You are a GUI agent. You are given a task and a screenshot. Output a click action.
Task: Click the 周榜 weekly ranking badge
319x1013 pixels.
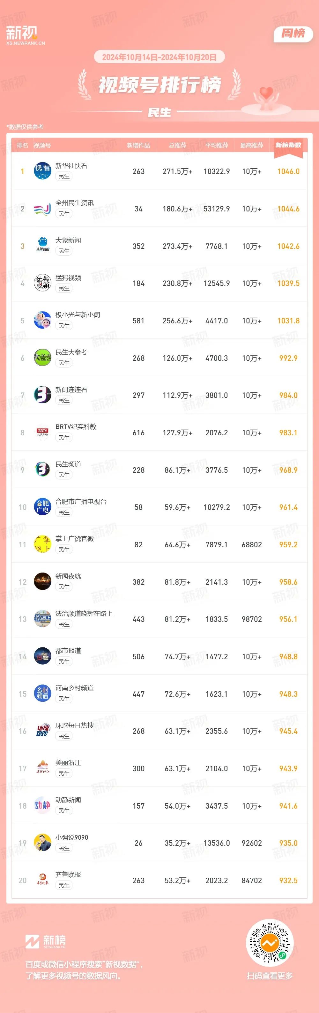(293, 34)
